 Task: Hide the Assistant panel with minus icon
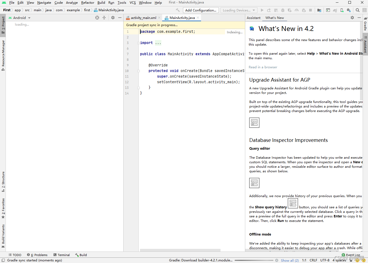tap(359, 18)
